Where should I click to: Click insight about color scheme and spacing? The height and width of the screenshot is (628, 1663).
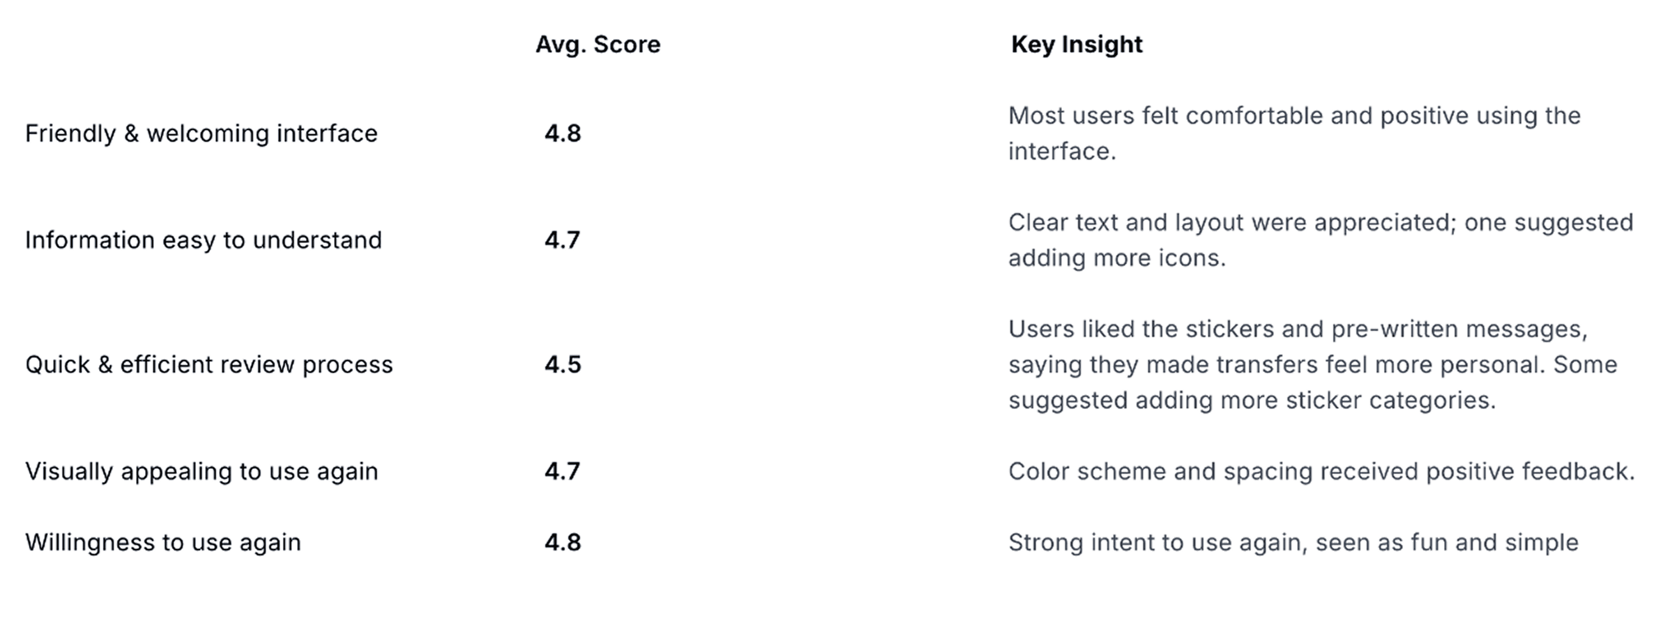click(1321, 472)
